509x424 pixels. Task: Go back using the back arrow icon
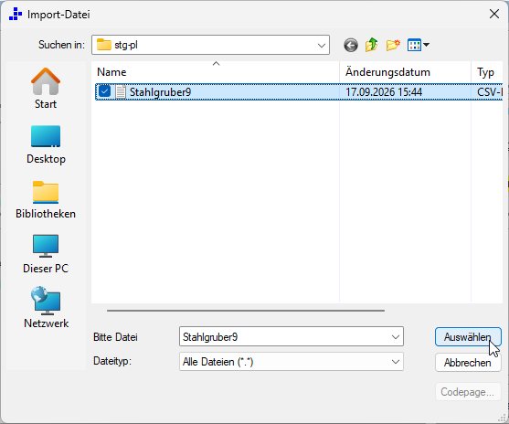(351, 45)
